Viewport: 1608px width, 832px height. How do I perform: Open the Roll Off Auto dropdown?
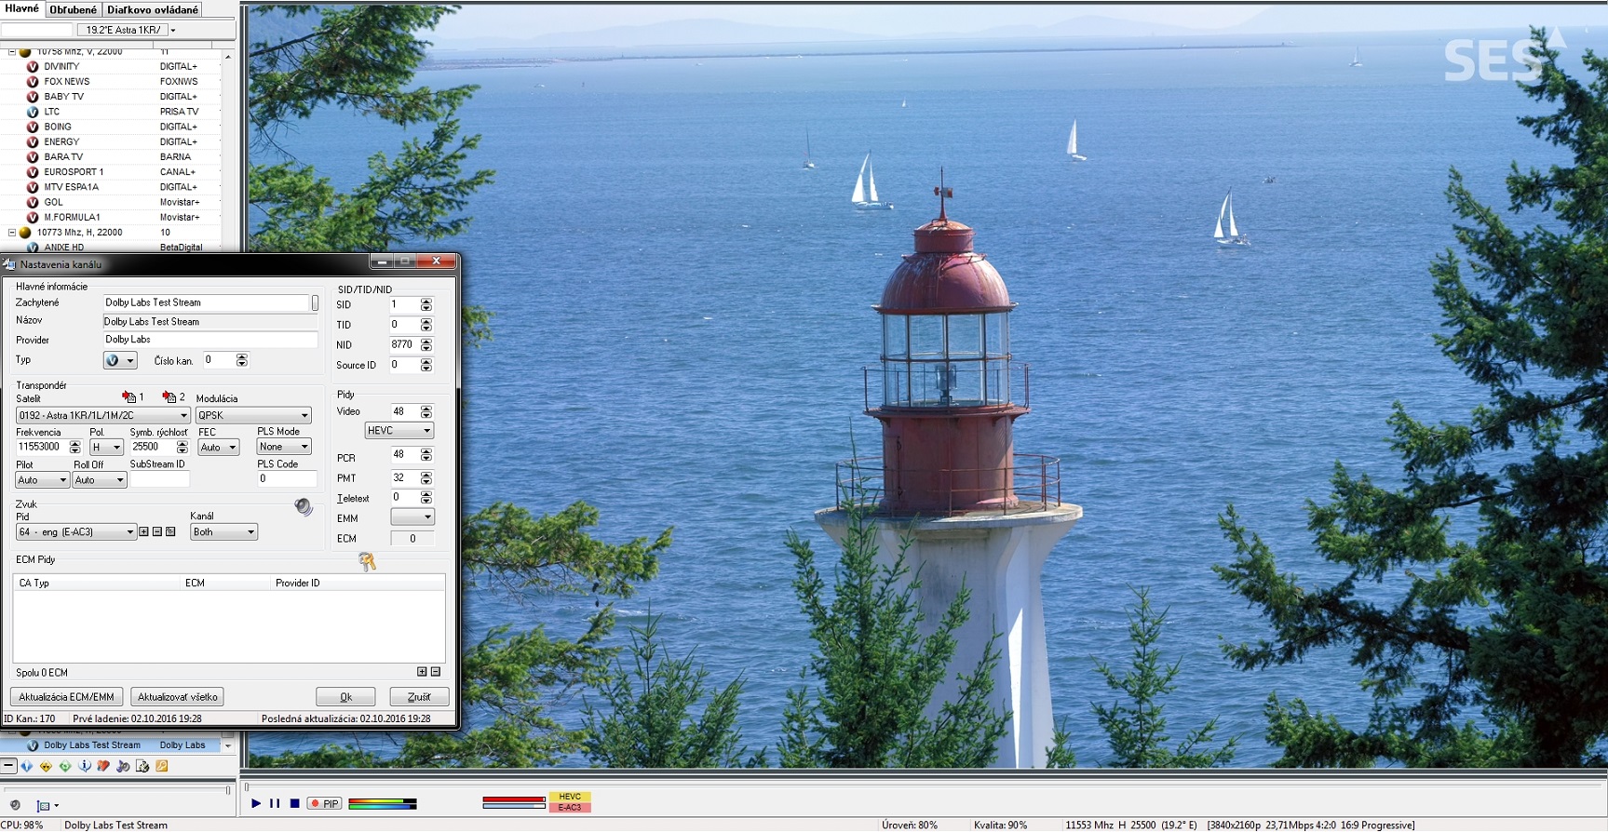(x=100, y=480)
